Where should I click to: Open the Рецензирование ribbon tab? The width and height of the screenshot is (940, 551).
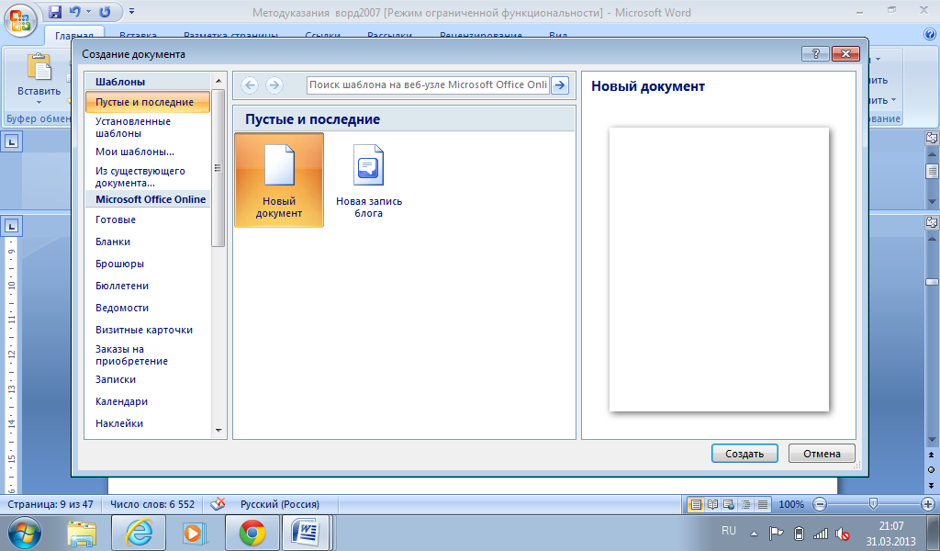pos(481,36)
